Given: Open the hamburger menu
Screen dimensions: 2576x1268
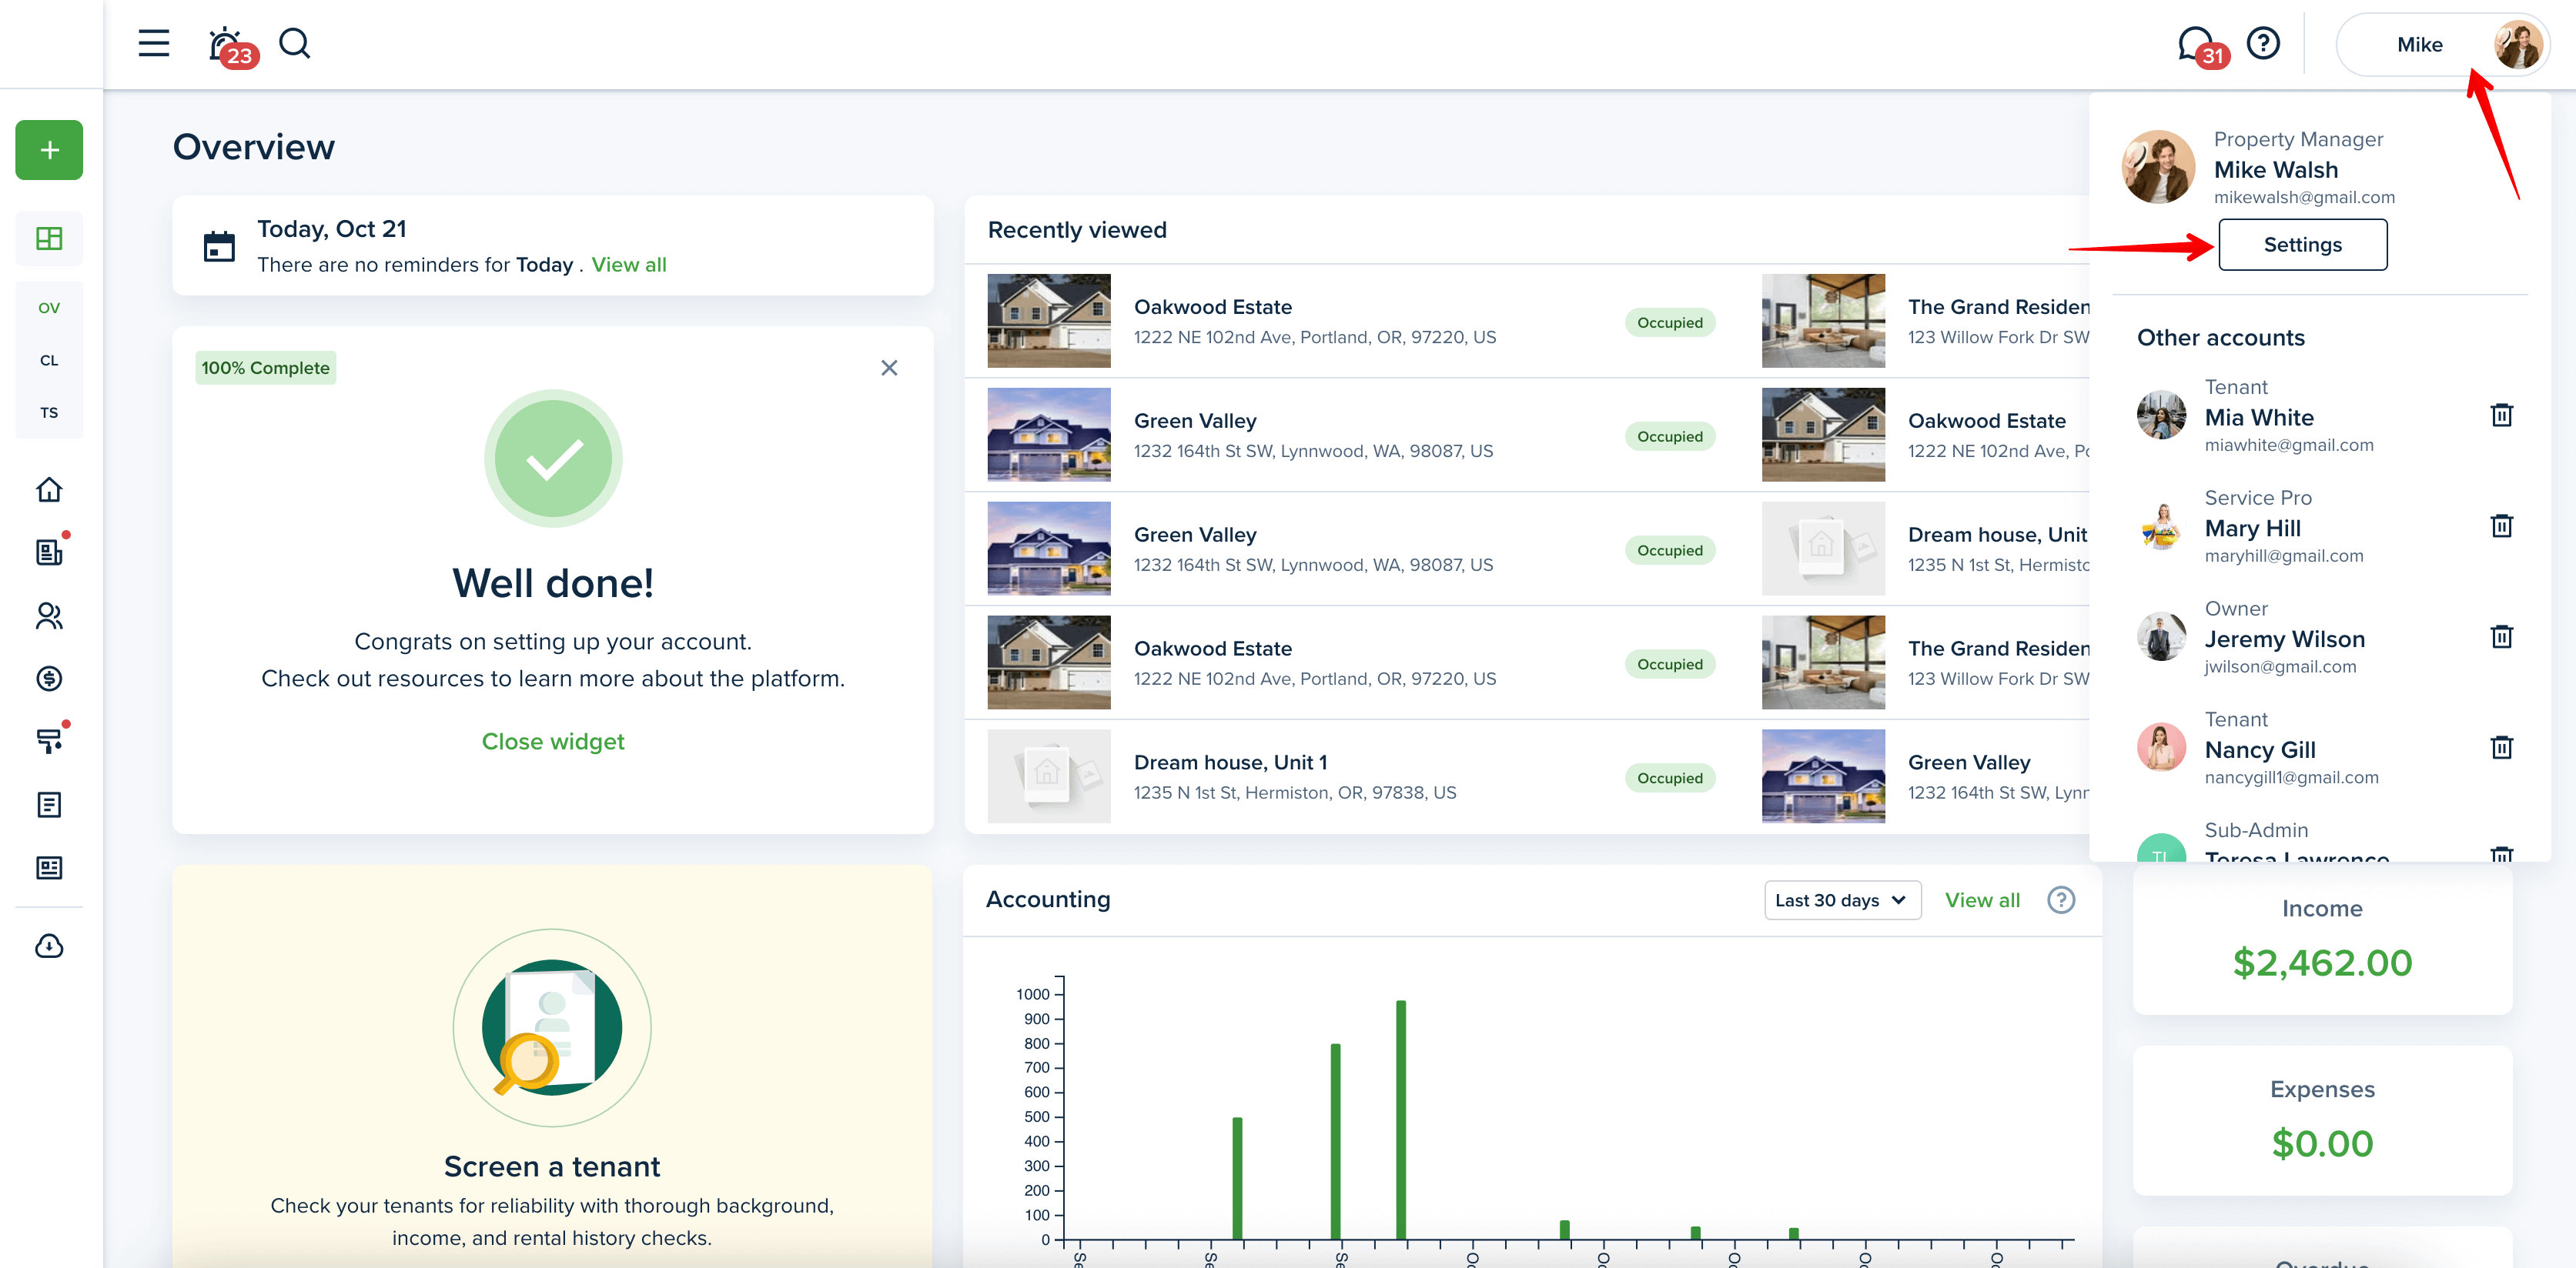Looking at the screenshot, I should click(153, 44).
